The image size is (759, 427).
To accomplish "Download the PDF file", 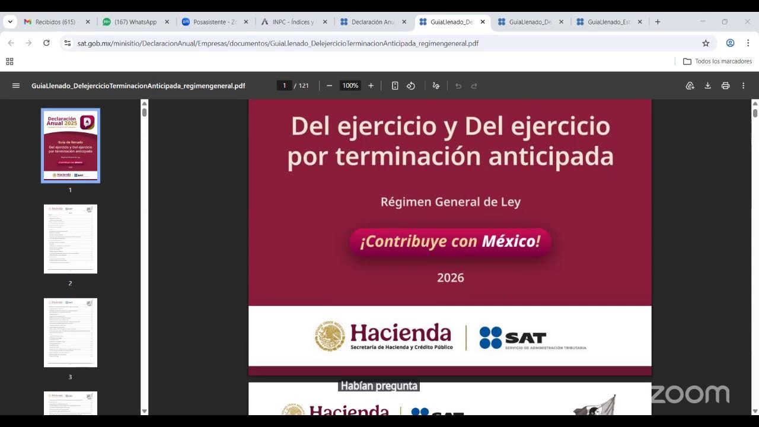I will (707, 86).
